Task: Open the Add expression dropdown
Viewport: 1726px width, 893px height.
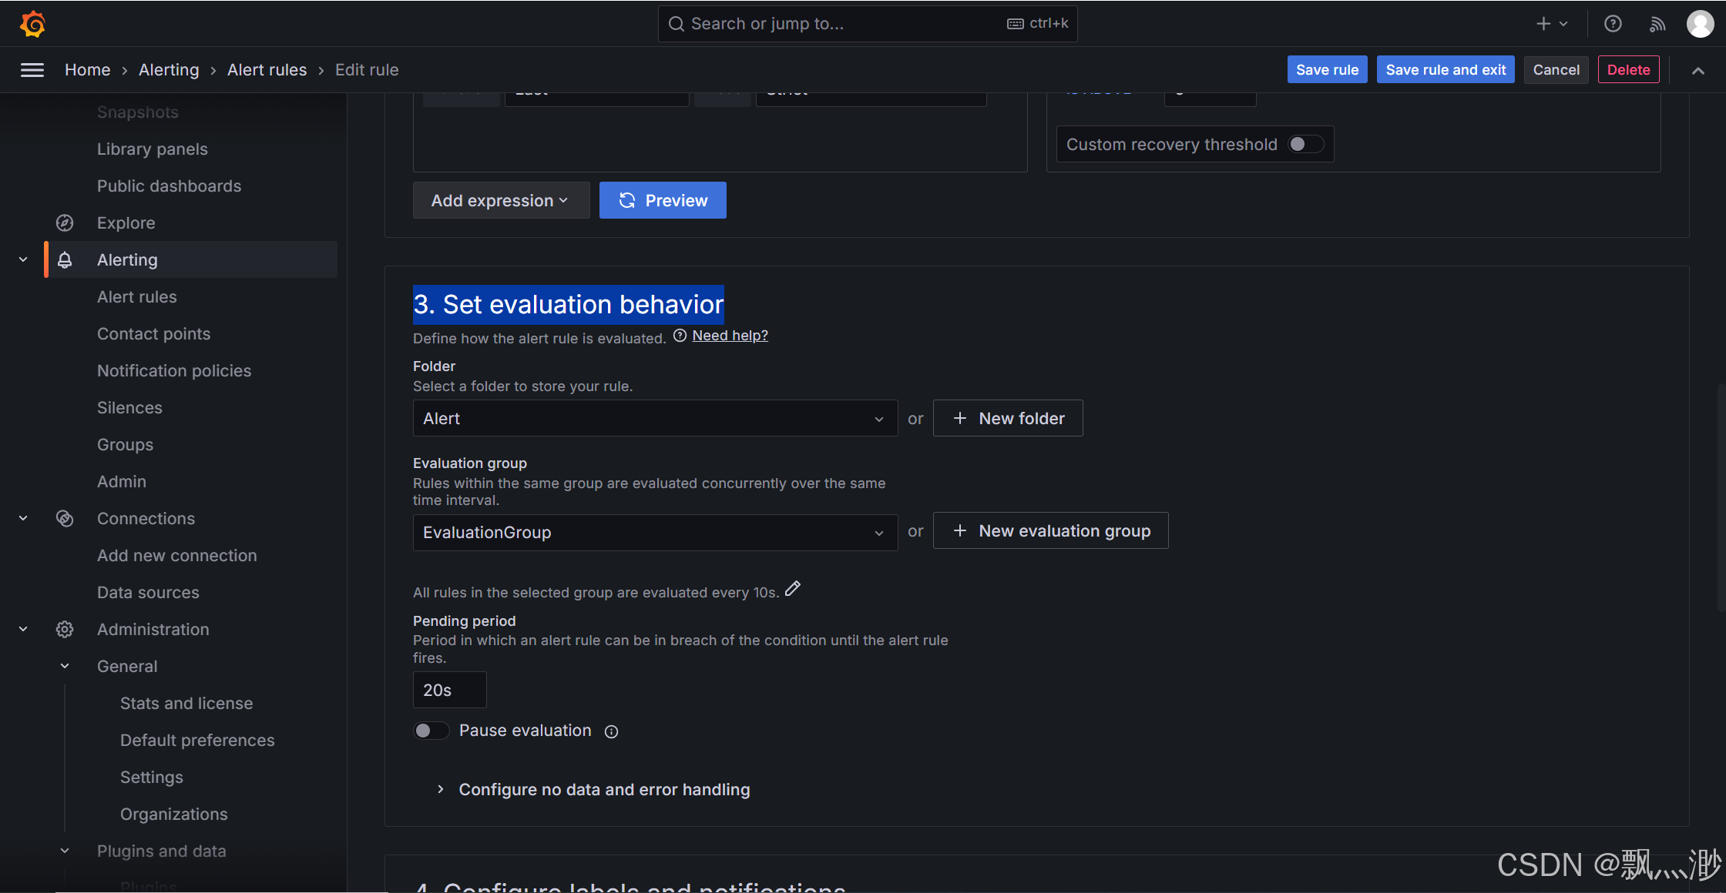Action: point(501,200)
